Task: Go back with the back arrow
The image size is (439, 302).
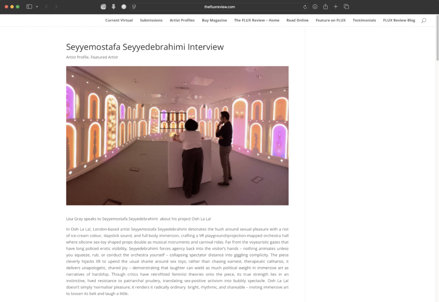Action: [46, 7]
